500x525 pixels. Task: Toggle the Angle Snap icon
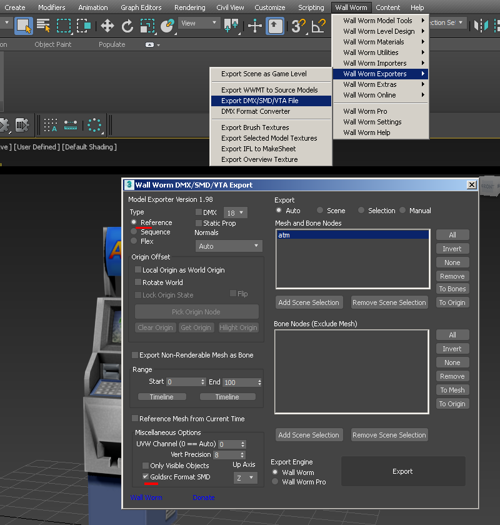click(319, 26)
